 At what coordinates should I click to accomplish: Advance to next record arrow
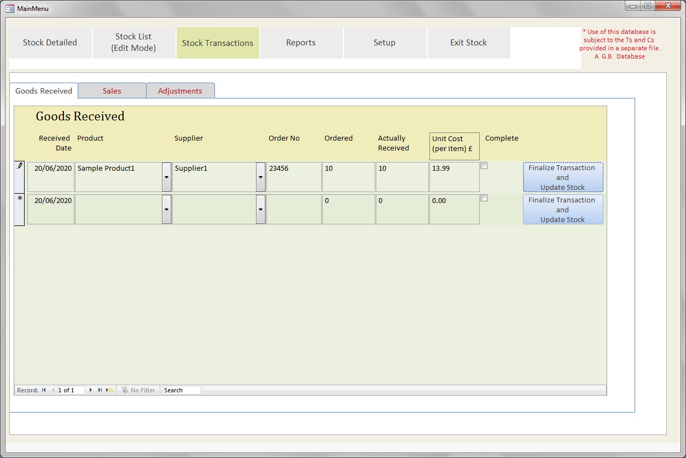91,390
